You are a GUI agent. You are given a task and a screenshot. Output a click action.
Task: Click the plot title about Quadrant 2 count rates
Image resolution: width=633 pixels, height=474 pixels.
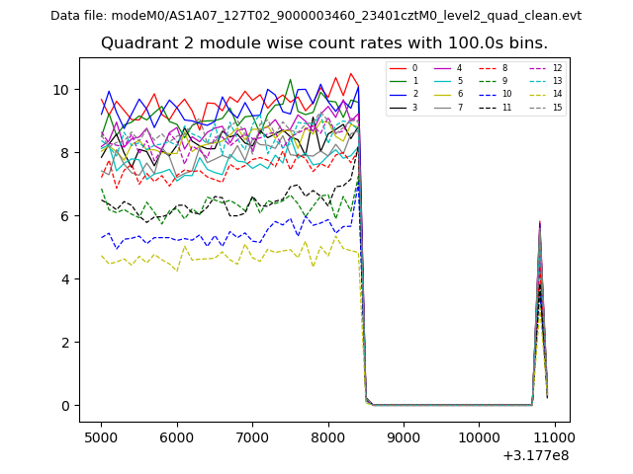(x=323, y=43)
